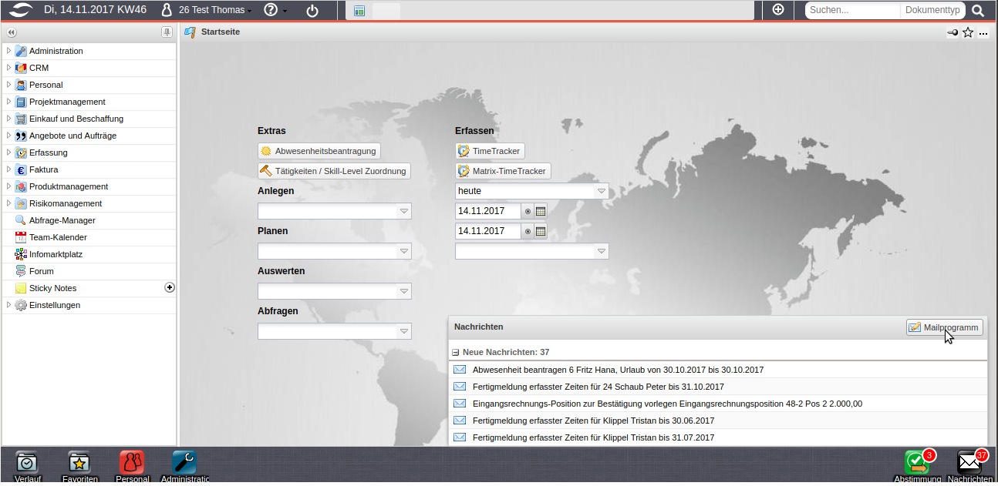Click the magnifier search icon

click(x=978, y=11)
